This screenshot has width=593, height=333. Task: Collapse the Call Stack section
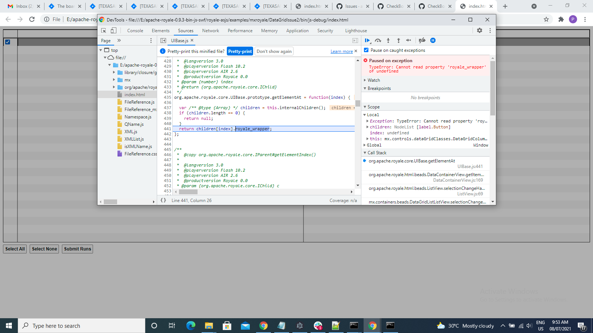click(x=365, y=152)
